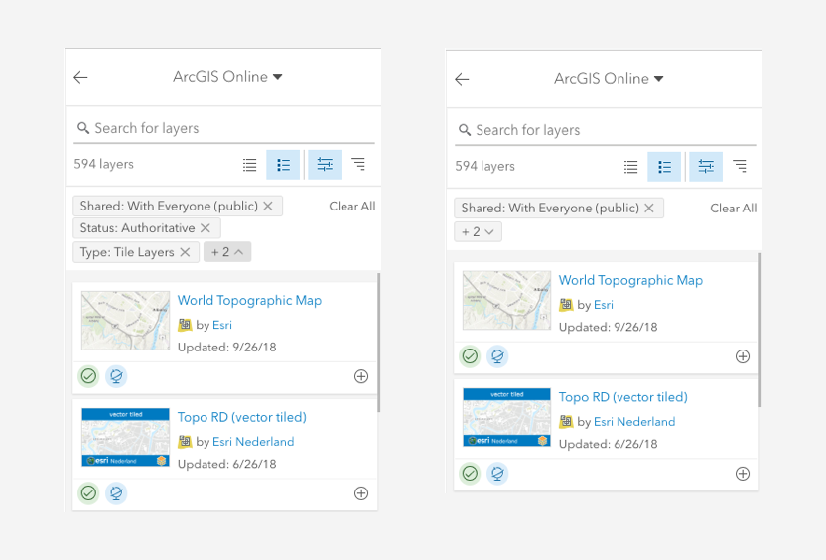Screen dimensions: 826x560
Task: Collapse the +2 filters chip with up chevron
Action: click(x=227, y=252)
